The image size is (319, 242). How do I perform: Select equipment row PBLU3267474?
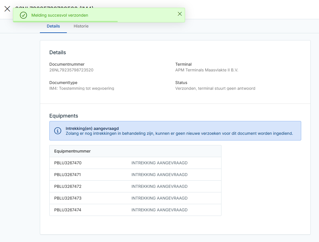point(135,210)
